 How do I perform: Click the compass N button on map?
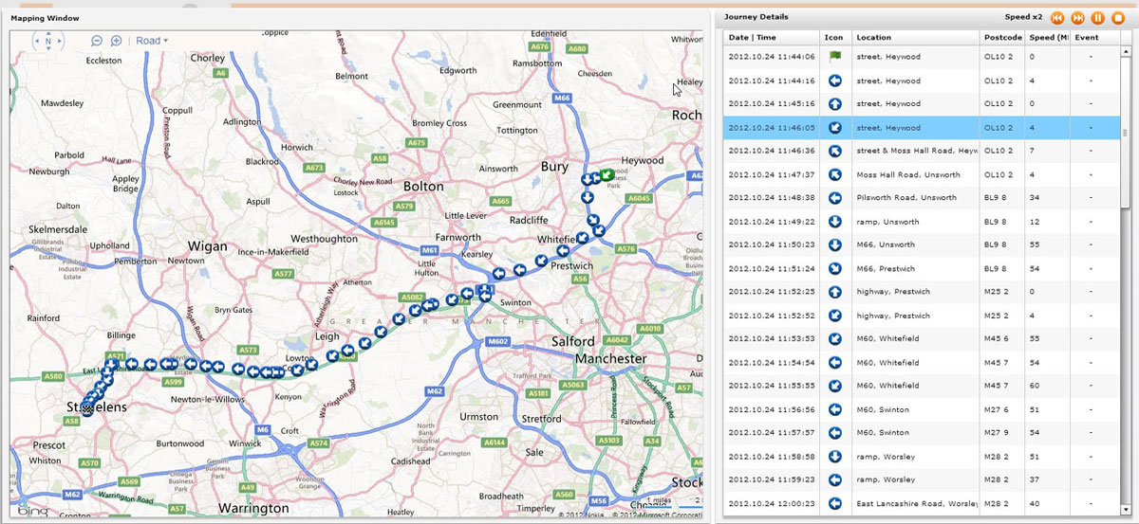tap(47, 41)
